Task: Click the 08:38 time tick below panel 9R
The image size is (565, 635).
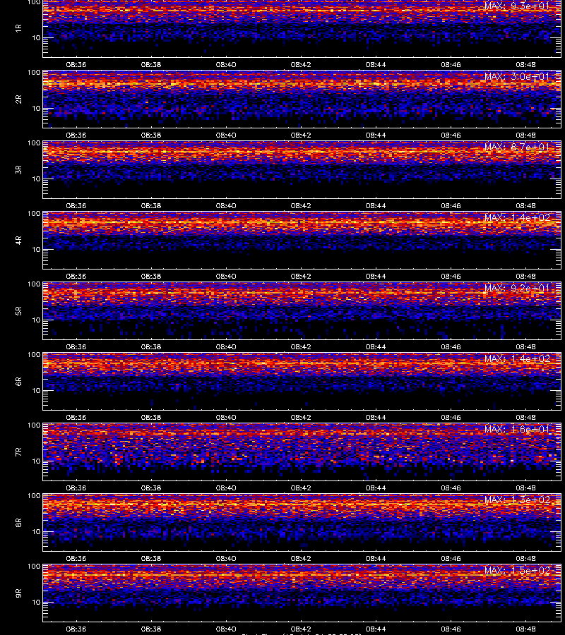Action: click(150, 629)
